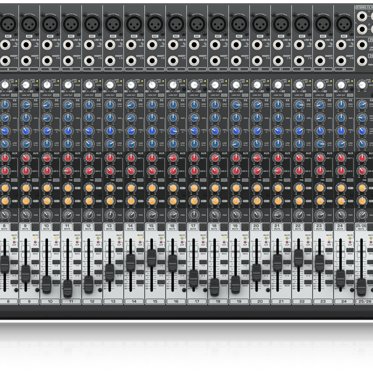Mute channel 12 with its MUTE button
Image resolution: width=373 pixels, height=373 pixels.
click(x=98, y=227)
